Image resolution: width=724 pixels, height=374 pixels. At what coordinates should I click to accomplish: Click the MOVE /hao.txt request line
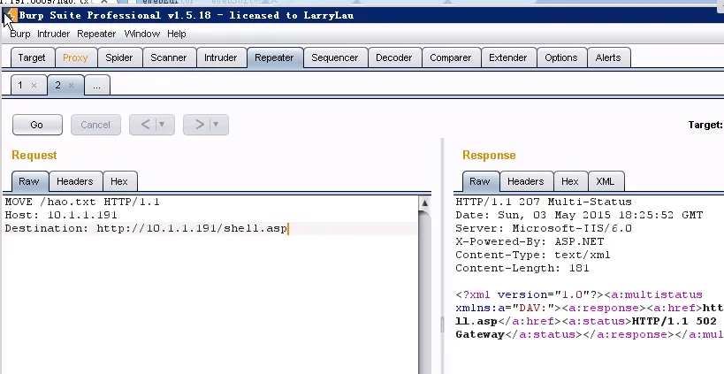tap(82, 202)
